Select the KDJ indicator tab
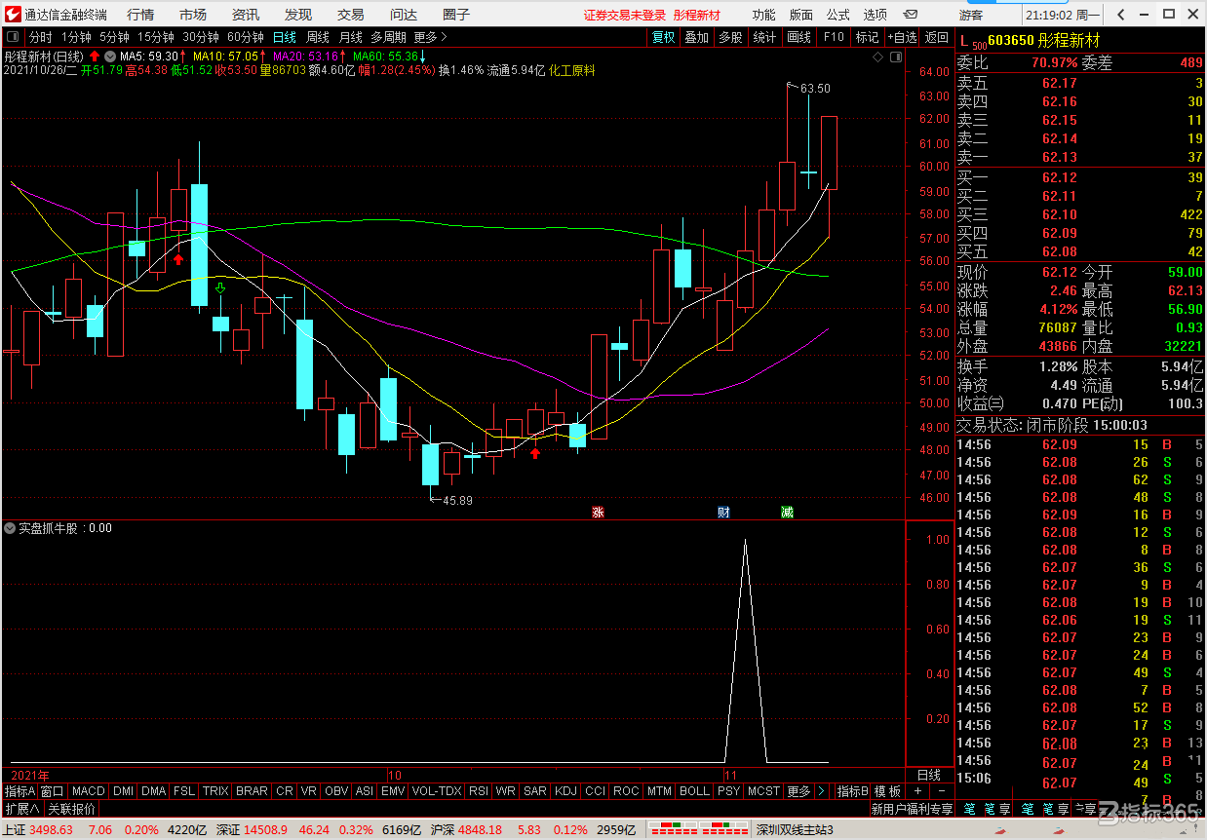This screenshot has height=840, width=1207. click(565, 791)
